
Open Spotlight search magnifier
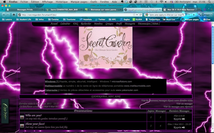209,2
